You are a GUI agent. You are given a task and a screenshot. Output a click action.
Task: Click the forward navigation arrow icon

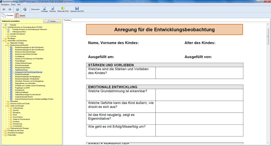coord(10,9)
